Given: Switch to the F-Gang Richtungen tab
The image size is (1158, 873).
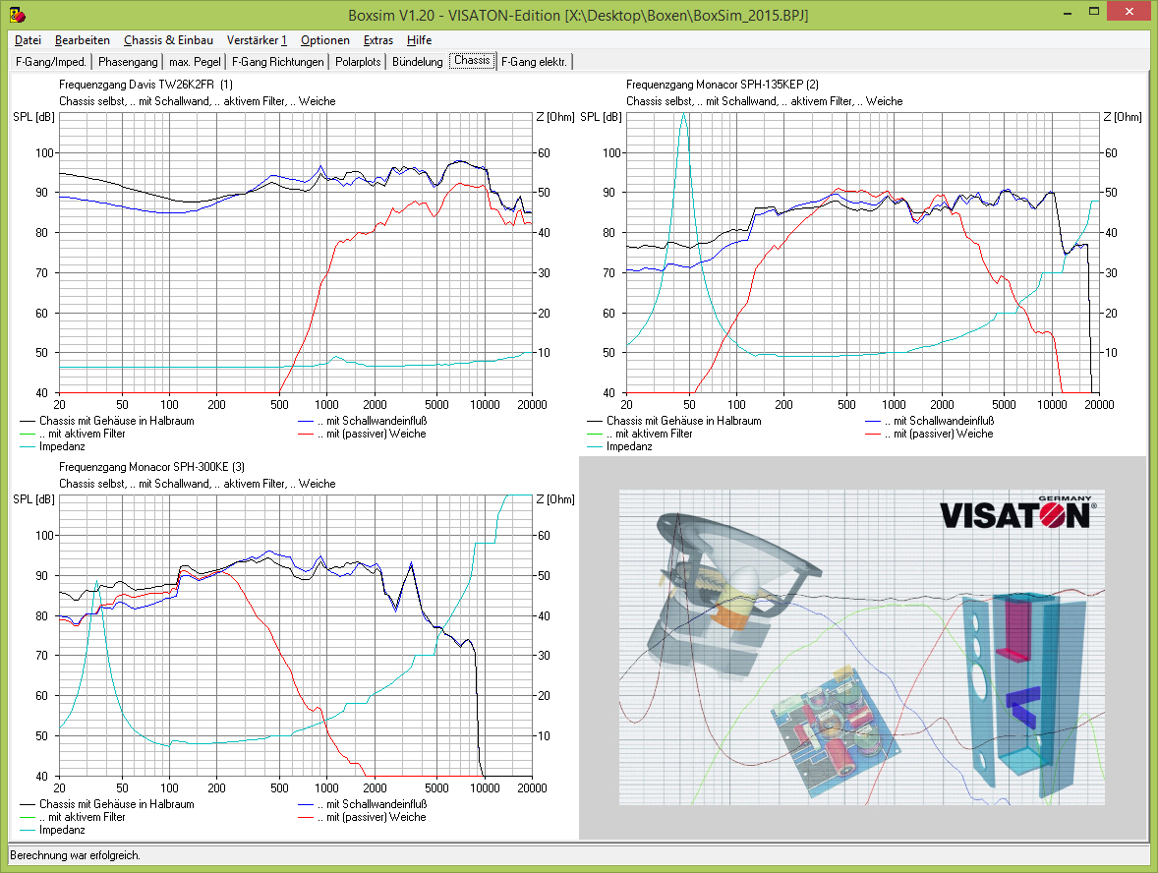Looking at the screenshot, I should (x=277, y=62).
